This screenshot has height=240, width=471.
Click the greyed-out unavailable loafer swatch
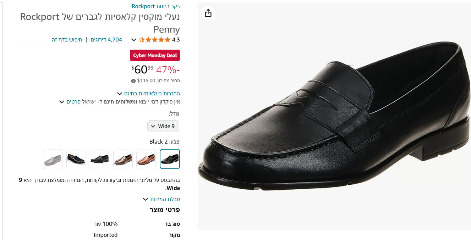(x=53, y=159)
